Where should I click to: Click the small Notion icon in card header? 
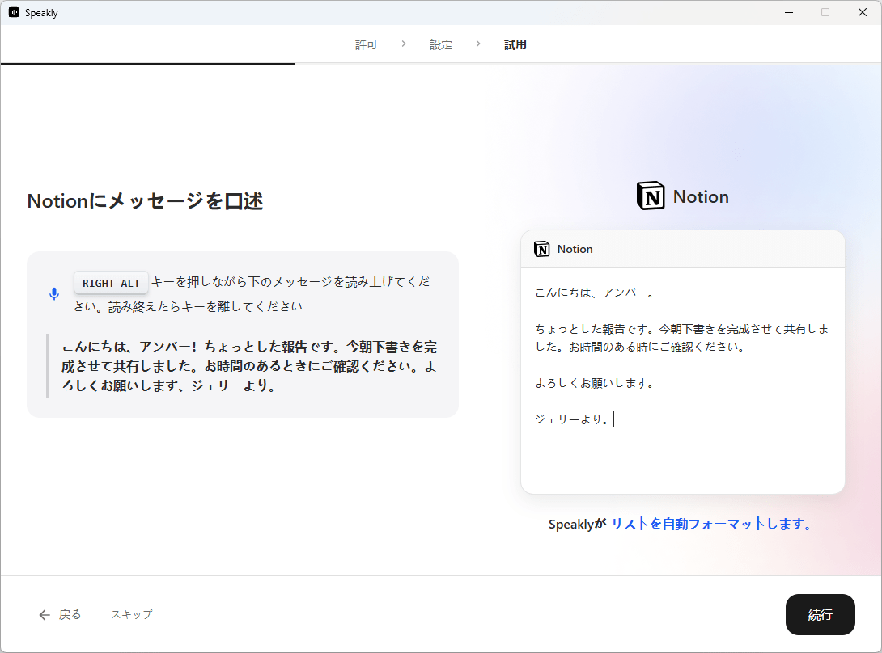pos(542,249)
